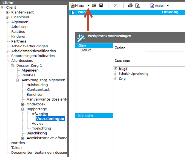Click the delete X icon in toolbar
The height and width of the screenshot is (157, 185).
(116, 6)
